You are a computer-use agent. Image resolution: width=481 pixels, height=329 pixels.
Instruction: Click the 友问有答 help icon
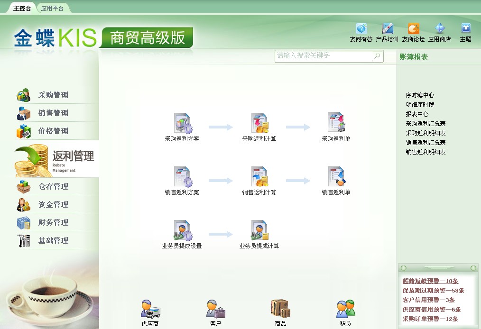[361, 28]
